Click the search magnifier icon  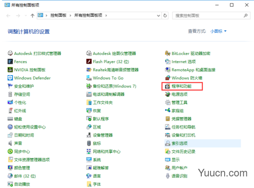coord(245,16)
